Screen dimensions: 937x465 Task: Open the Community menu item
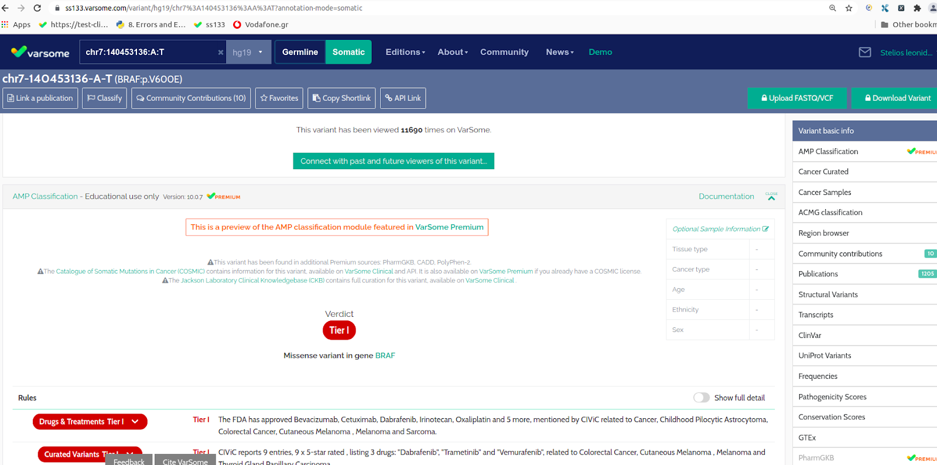pos(504,52)
